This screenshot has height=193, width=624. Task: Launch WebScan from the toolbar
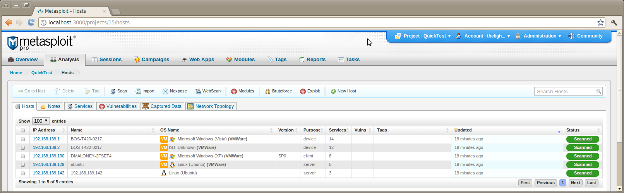198,91
